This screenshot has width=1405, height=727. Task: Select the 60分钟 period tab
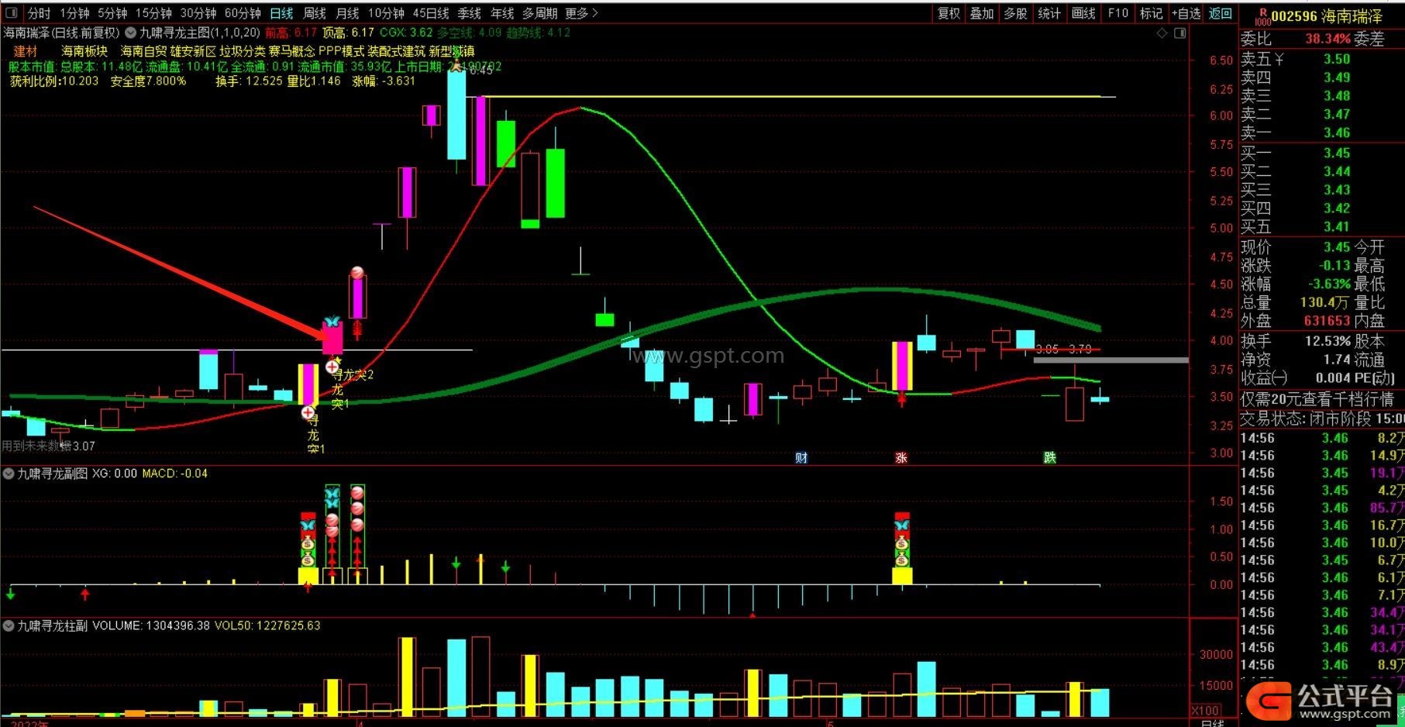pyautogui.click(x=243, y=13)
